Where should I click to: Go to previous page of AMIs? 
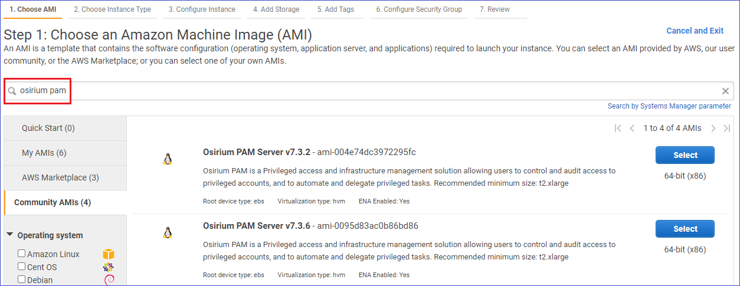(x=632, y=128)
